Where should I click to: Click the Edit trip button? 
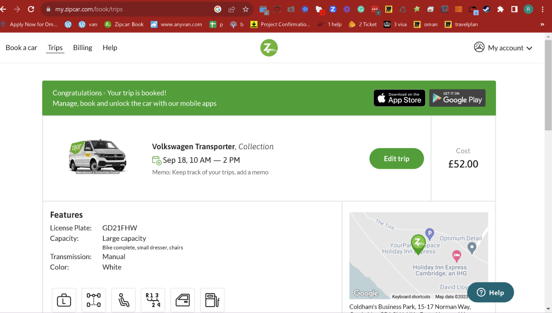(397, 158)
